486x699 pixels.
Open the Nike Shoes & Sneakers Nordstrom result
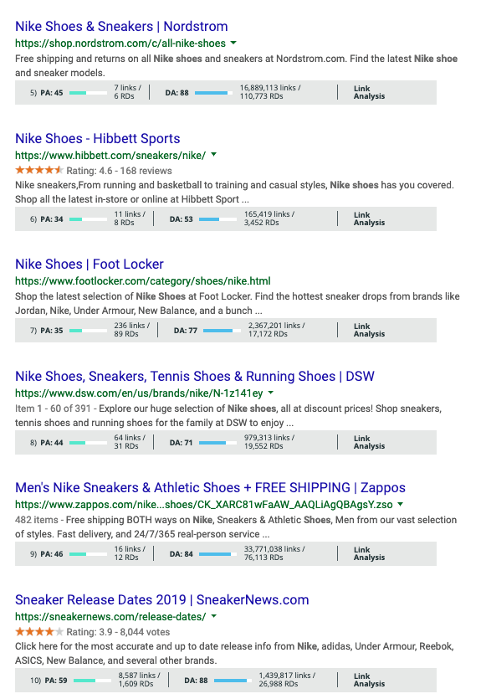121,26
